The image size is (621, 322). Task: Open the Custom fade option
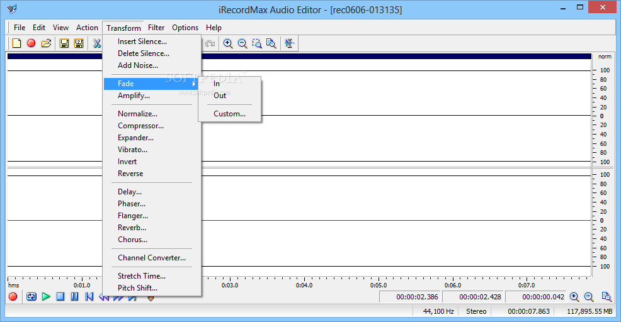230,114
